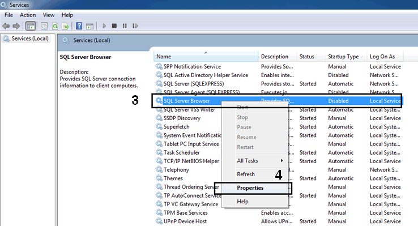This screenshot has width=418, height=226.
Task: Click the Refresh toolbar icon
Action: coord(55,26)
